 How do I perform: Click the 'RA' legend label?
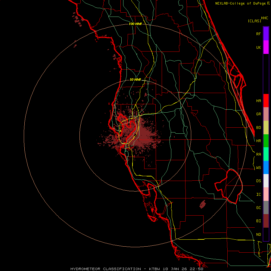pos(259,154)
